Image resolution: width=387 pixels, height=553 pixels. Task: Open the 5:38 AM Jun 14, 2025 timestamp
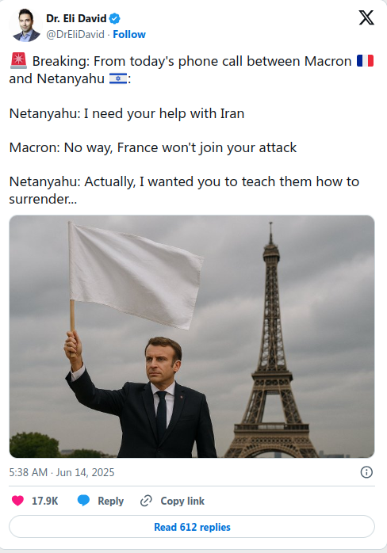(x=62, y=472)
